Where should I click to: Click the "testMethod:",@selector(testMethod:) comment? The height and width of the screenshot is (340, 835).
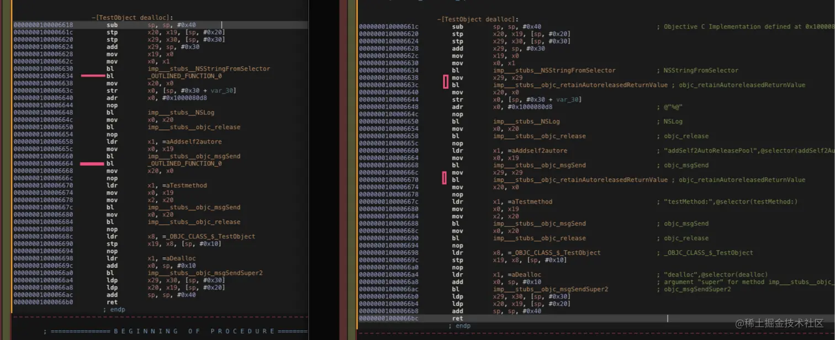[727, 201]
